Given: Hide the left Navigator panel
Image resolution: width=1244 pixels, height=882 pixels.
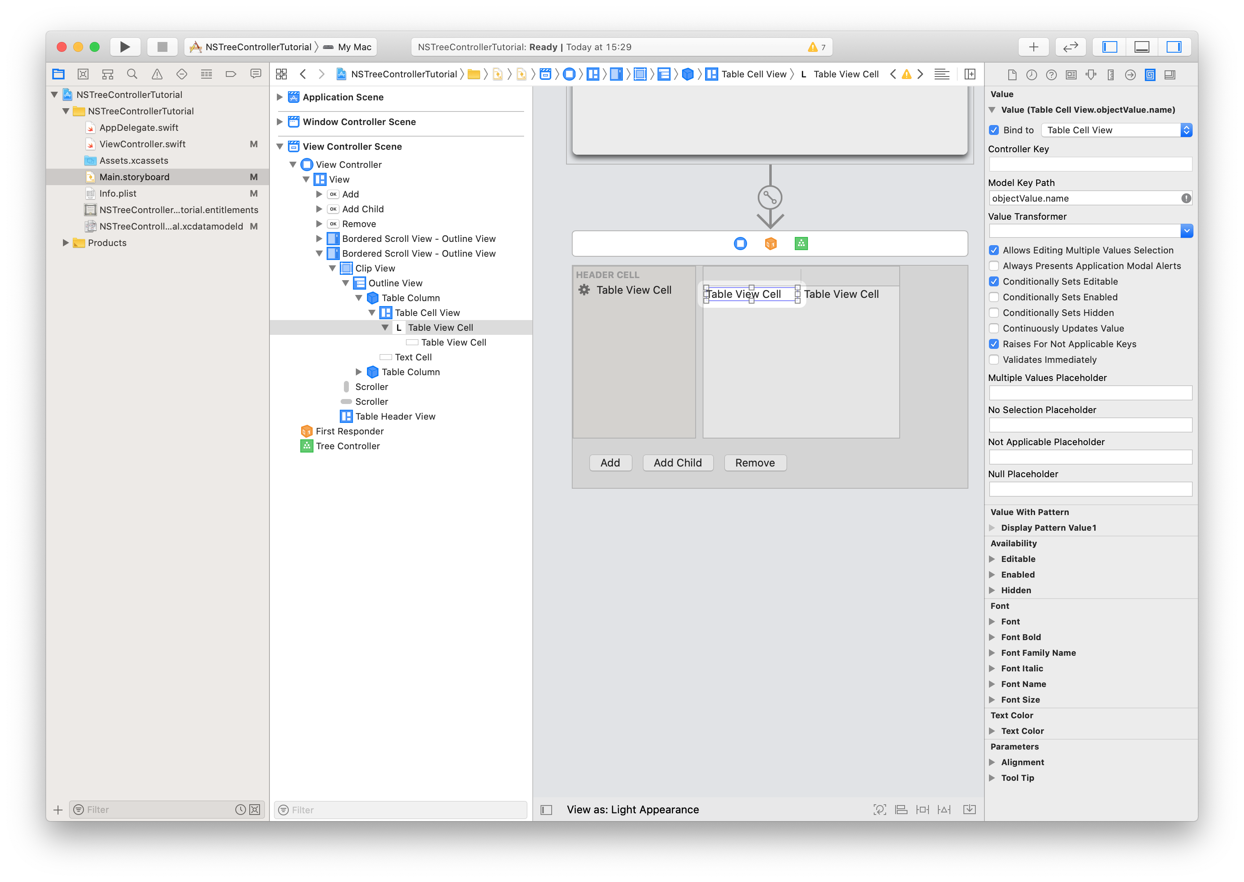Looking at the screenshot, I should (1109, 47).
